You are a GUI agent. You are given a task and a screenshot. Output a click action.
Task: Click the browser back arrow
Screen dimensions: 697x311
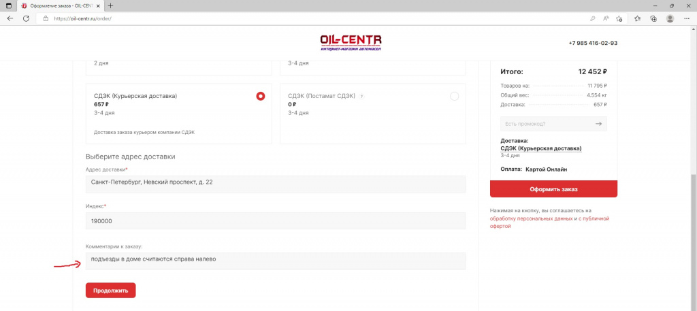click(10, 18)
